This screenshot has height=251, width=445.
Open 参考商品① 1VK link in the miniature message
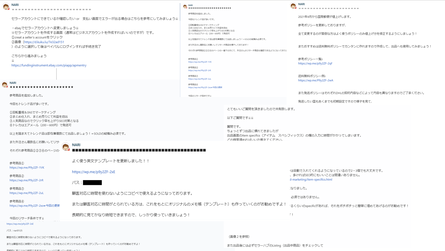(200, 62)
